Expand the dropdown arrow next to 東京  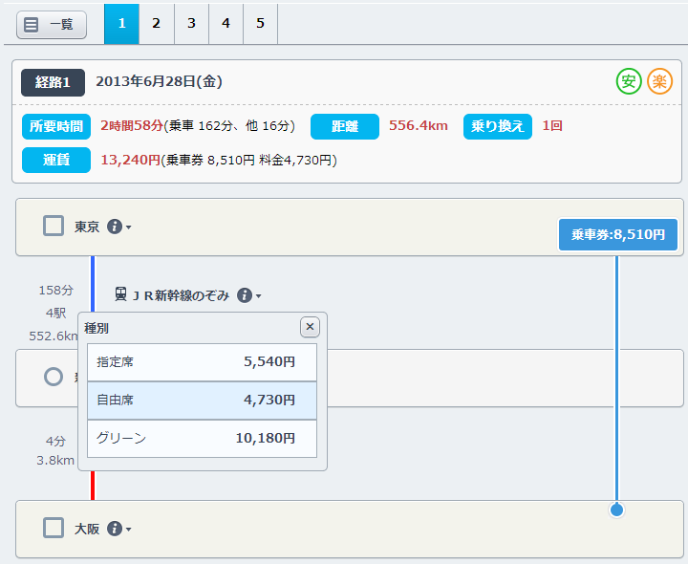click(129, 228)
